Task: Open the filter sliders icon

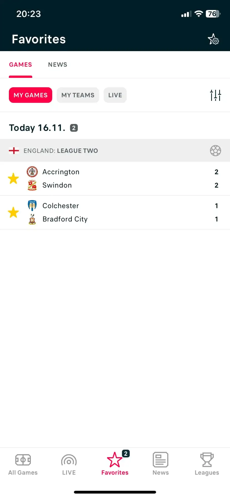Action: tap(216, 95)
